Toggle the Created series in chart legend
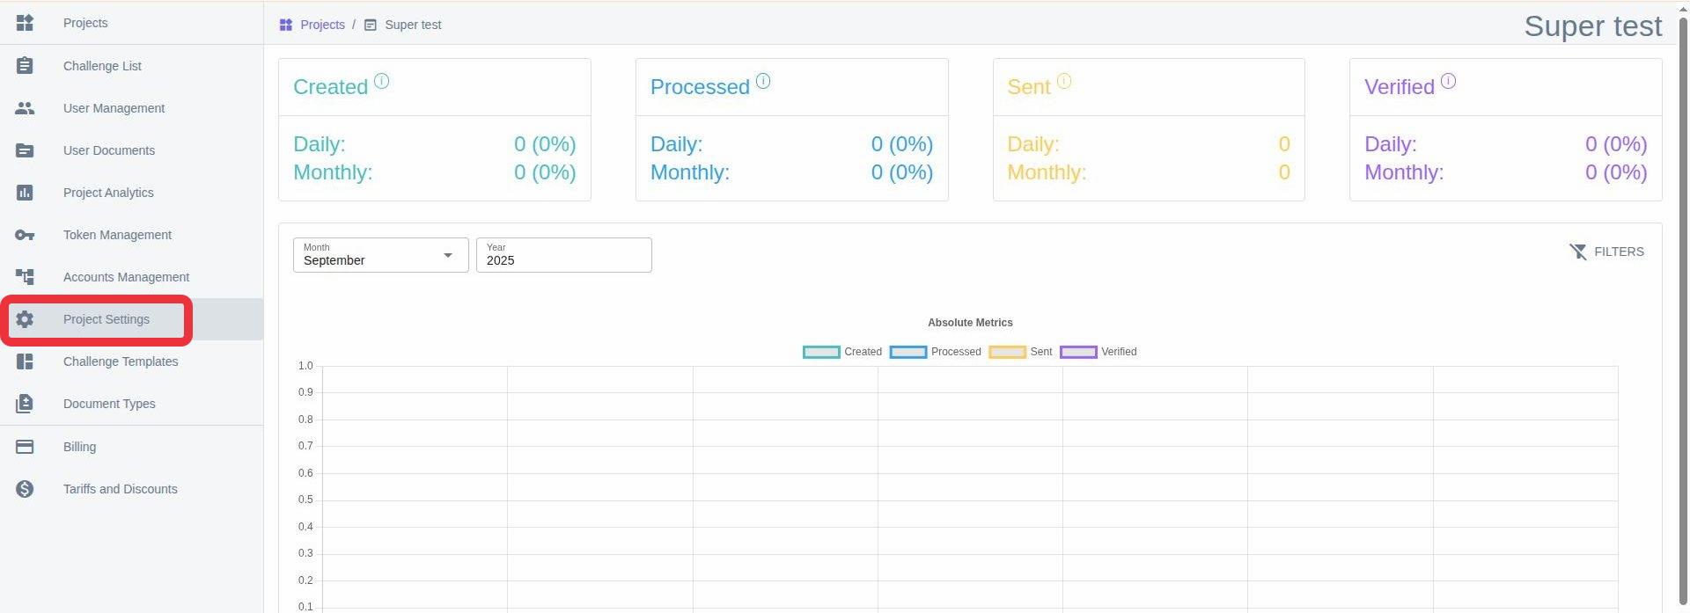Screen dimensions: 1690x613 coord(842,352)
